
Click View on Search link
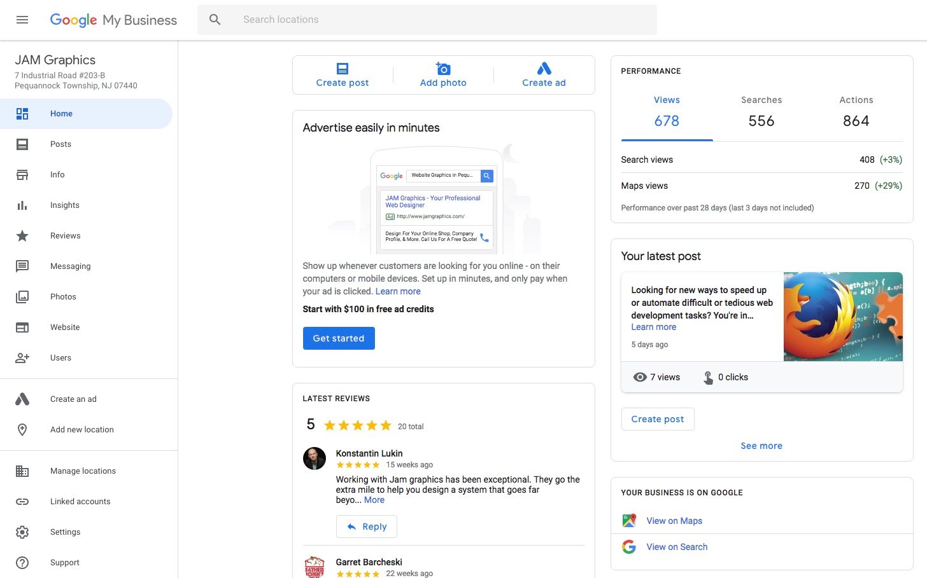(677, 547)
